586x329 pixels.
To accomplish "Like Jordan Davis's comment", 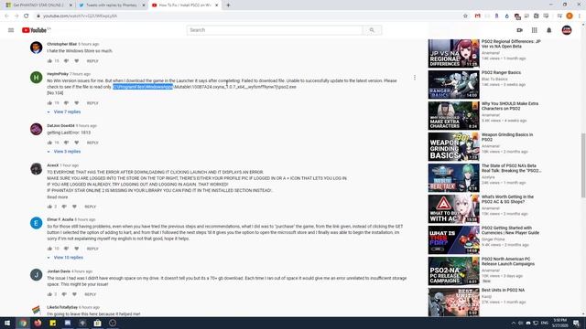I will pyautogui.click(x=49, y=294).
